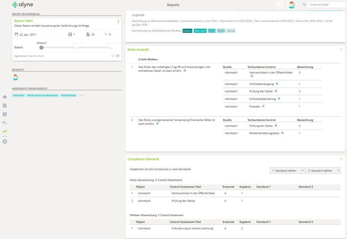Share the finanzieller Mittel risk

tap(157, 124)
